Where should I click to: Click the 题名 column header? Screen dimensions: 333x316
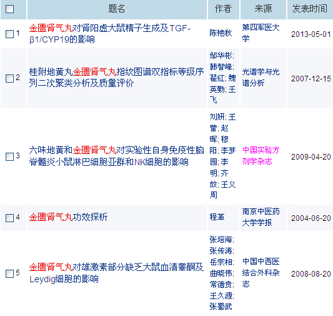(x=117, y=9)
